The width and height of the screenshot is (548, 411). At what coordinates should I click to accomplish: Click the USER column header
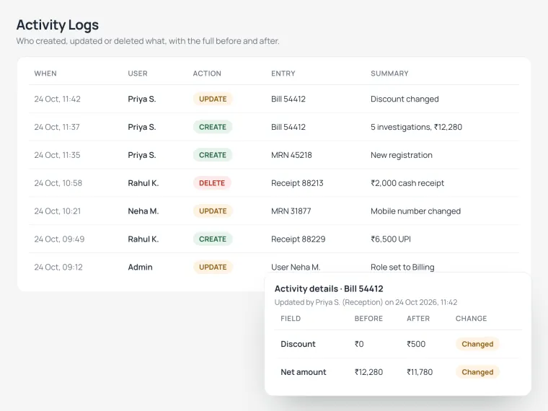click(x=138, y=74)
